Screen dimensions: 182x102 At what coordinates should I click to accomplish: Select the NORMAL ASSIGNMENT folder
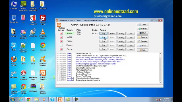(33, 6)
